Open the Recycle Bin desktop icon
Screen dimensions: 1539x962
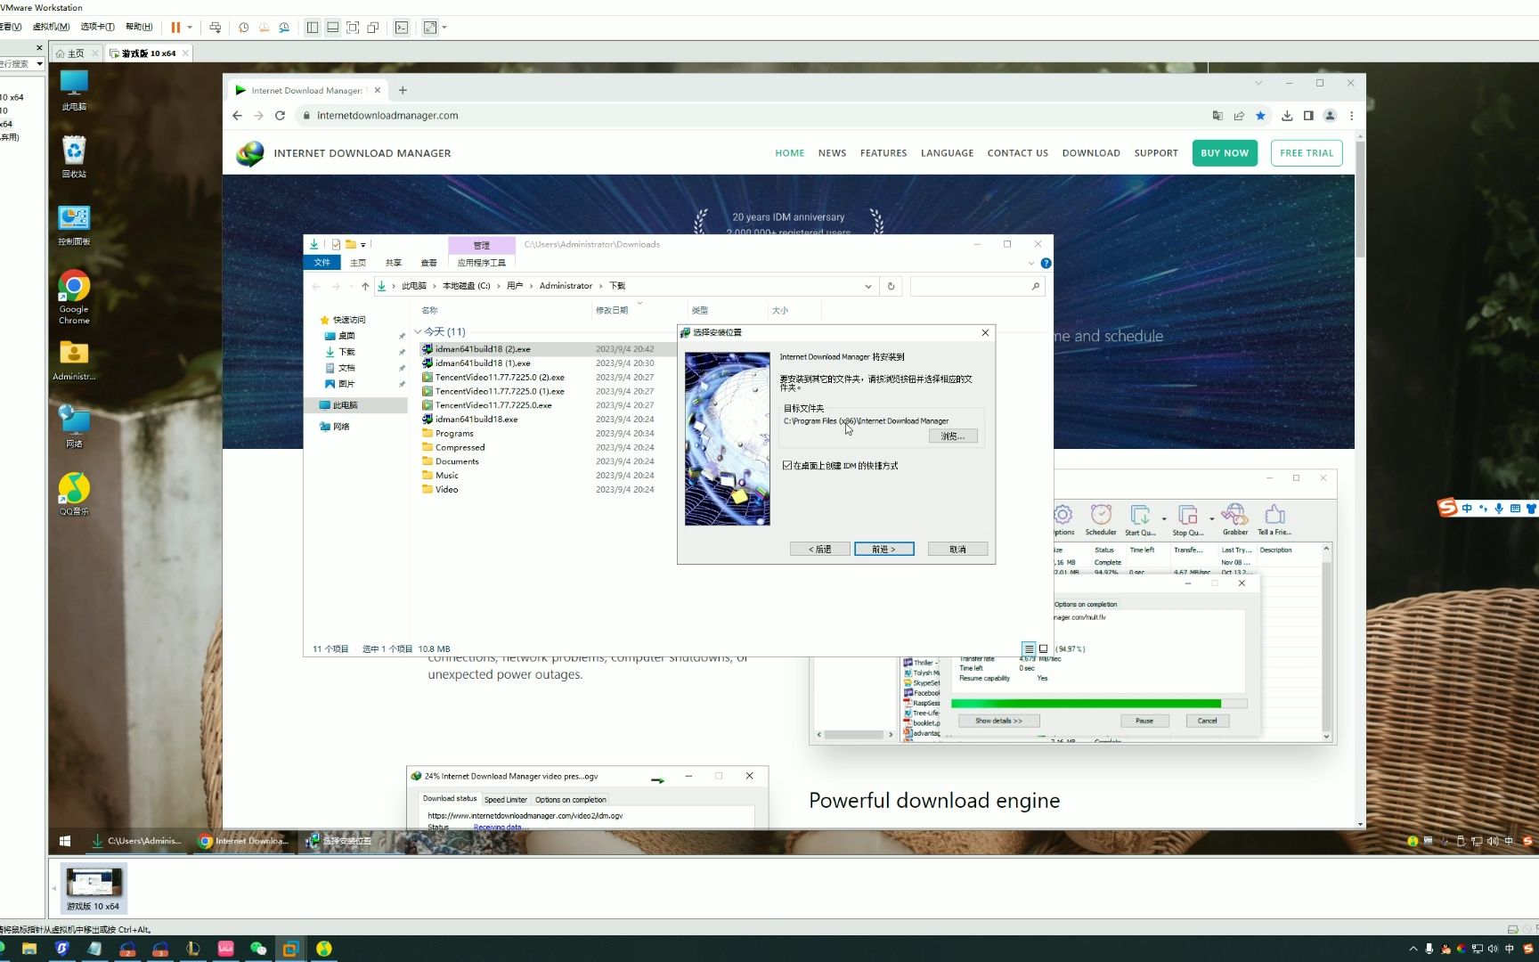coord(74,157)
